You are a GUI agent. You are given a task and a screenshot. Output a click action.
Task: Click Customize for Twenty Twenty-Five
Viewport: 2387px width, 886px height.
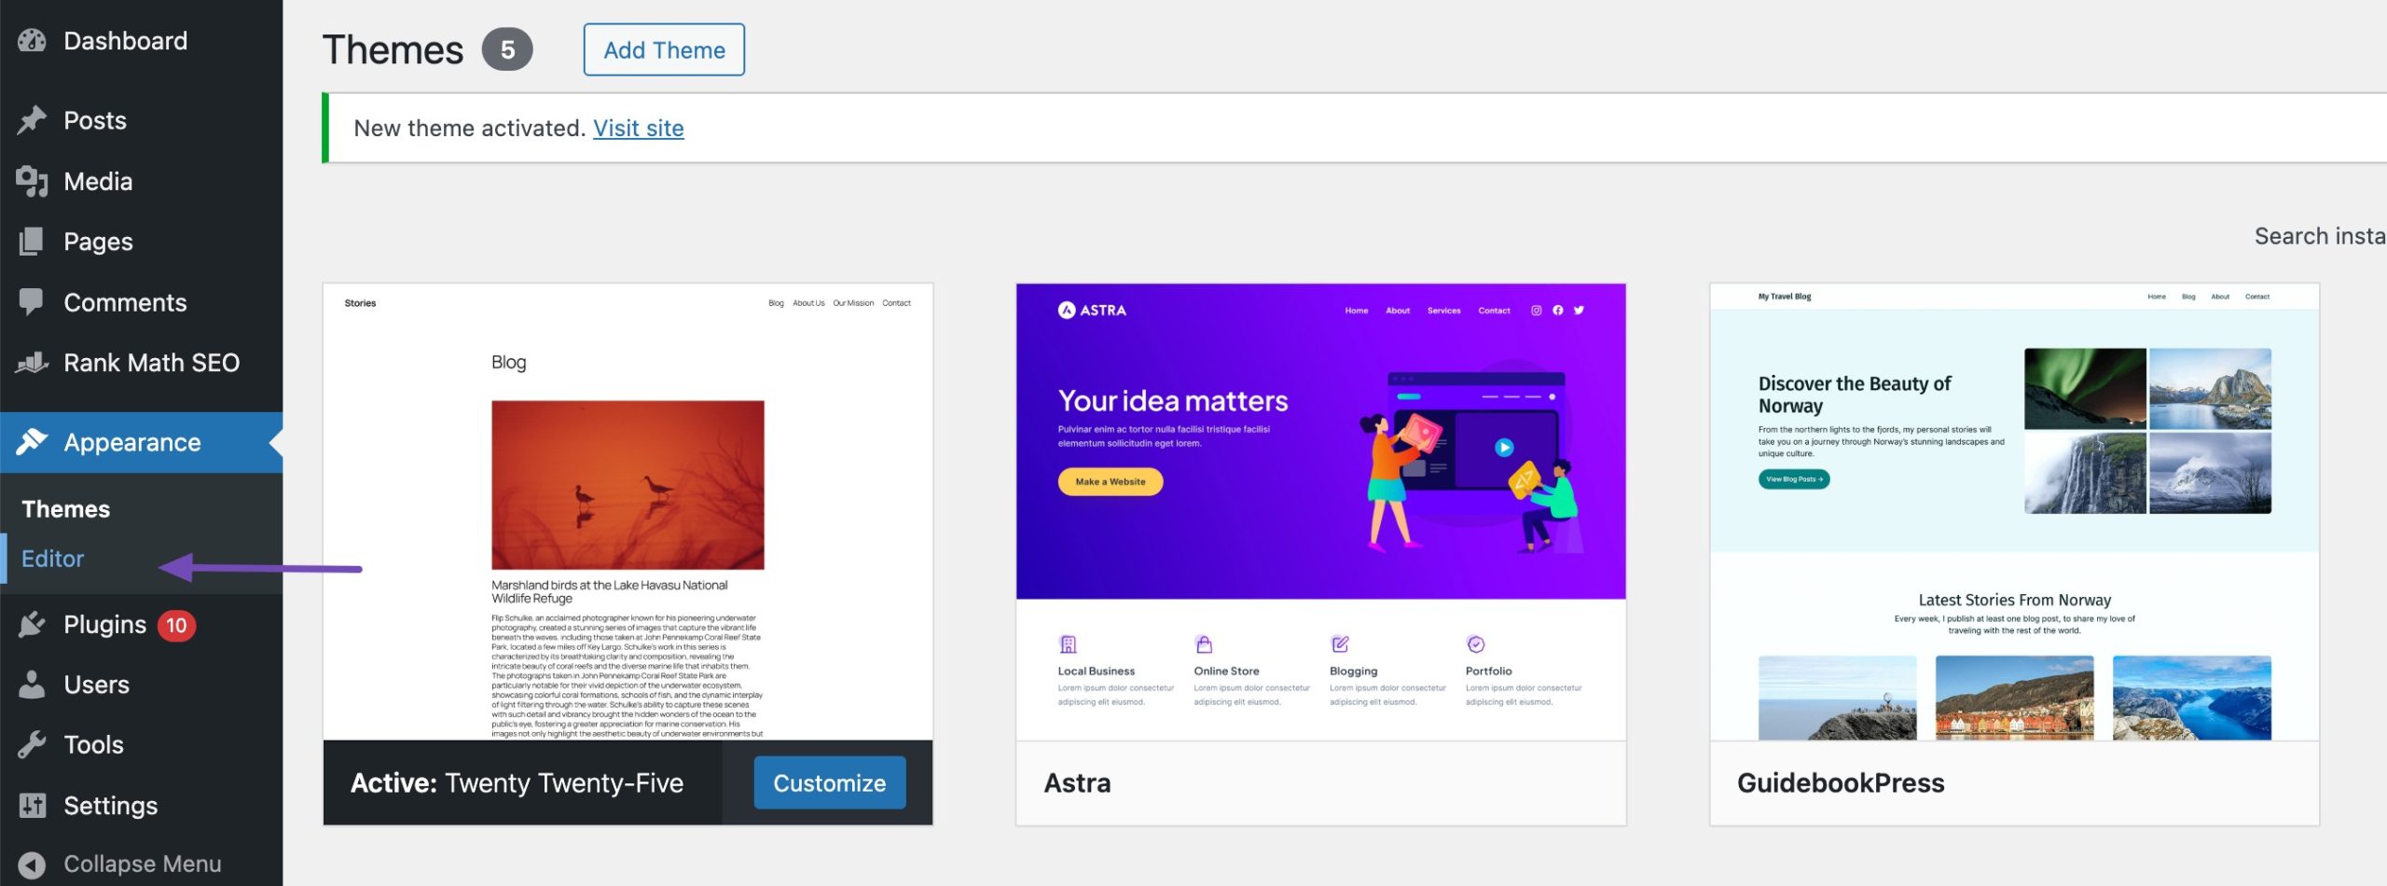[829, 782]
